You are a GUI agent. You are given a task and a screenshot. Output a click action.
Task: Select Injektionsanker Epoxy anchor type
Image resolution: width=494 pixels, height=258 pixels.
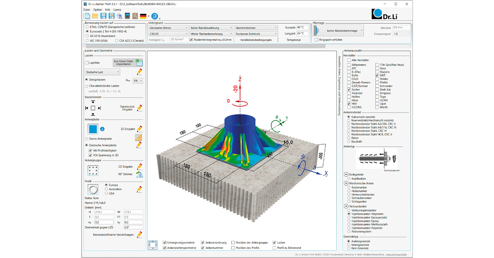348,221
